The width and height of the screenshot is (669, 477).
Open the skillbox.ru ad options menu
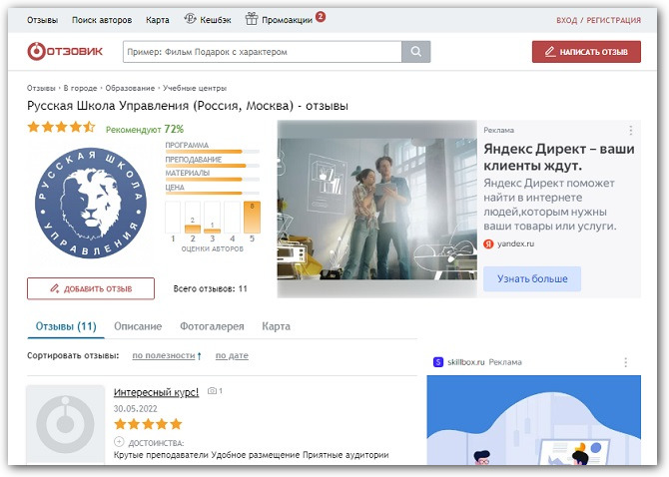tap(626, 362)
